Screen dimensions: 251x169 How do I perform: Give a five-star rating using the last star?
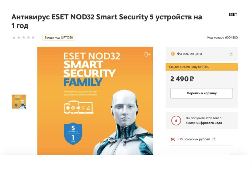tap(33, 38)
